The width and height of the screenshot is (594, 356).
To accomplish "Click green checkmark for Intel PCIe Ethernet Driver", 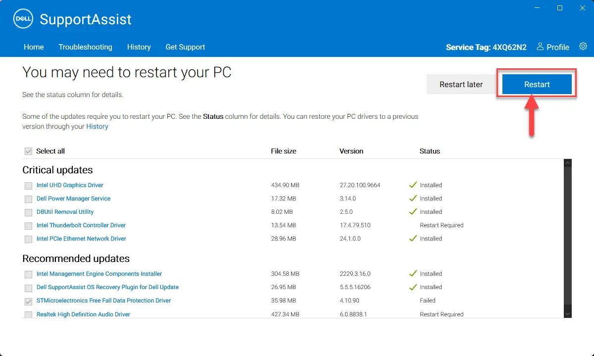I will pos(413,238).
